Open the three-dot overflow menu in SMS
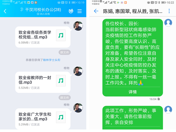Viewport: 176px width, 132px height. [x=169, y=11]
